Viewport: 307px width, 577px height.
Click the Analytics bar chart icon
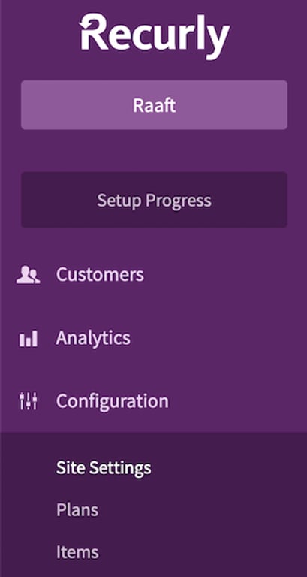click(29, 338)
